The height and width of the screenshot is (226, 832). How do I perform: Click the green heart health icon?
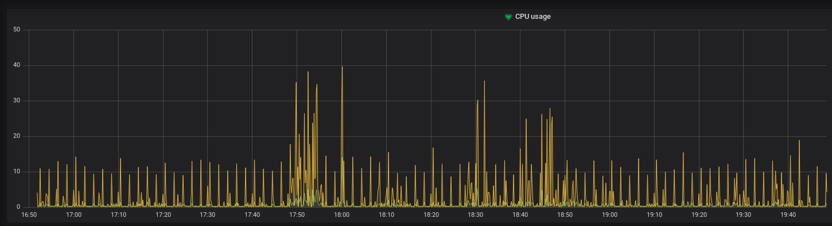click(508, 17)
